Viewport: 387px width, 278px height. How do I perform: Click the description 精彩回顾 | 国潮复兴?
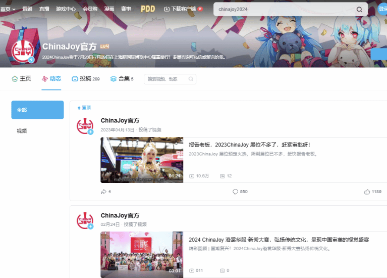tap(259, 249)
